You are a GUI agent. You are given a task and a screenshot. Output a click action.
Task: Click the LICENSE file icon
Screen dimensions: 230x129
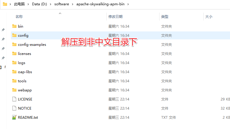[14, 99]
